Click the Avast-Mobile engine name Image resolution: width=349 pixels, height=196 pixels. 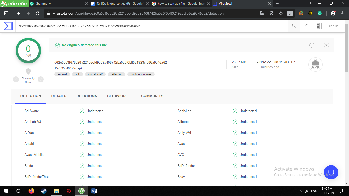point(34,155)
